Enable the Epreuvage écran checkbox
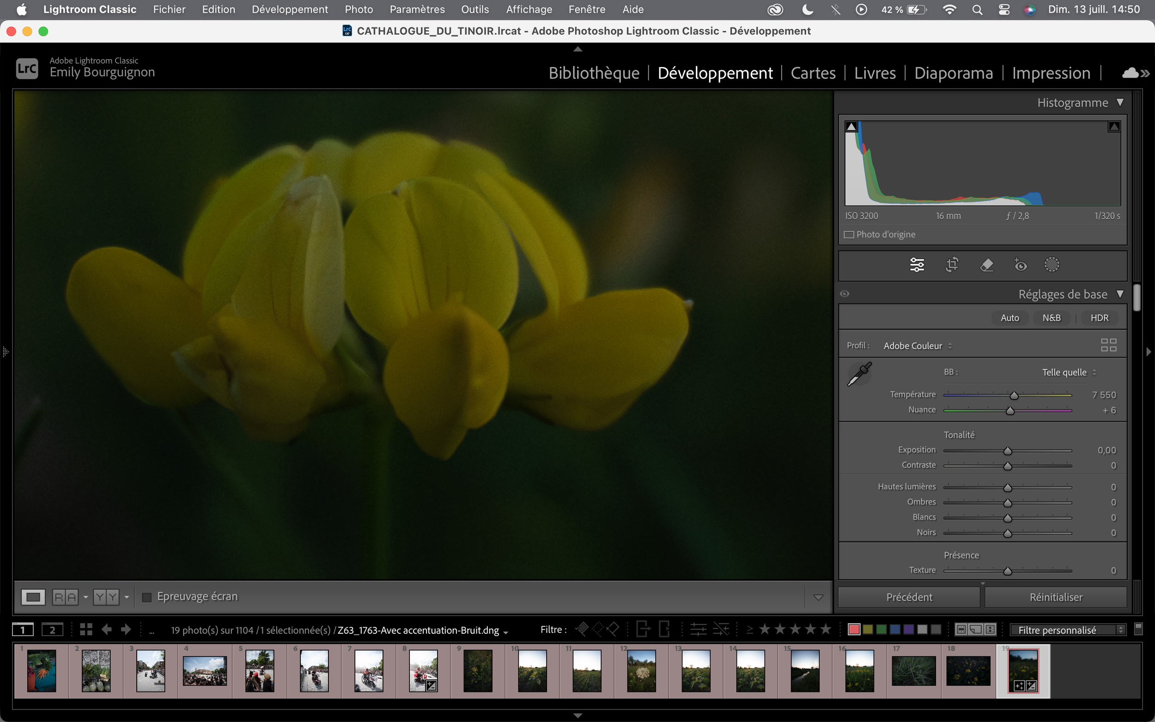Image resolution: width=1155 pixels, height=722 pixels. pos(147,597)
